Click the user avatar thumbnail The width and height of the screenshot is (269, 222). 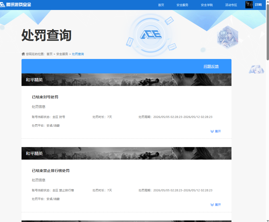tap(249, 5)
